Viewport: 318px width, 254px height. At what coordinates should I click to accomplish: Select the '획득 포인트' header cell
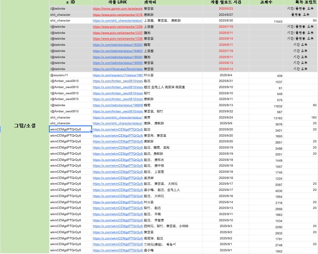click(301, 2)
